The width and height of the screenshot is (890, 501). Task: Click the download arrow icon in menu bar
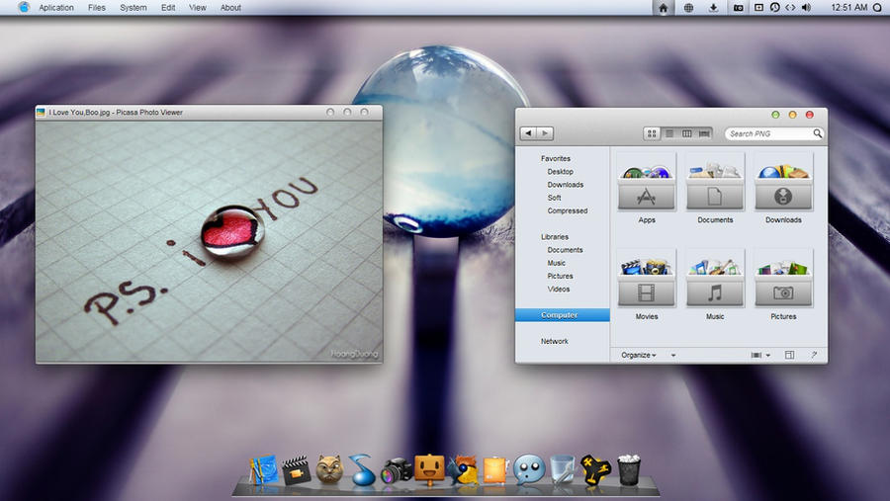(713, 8)
